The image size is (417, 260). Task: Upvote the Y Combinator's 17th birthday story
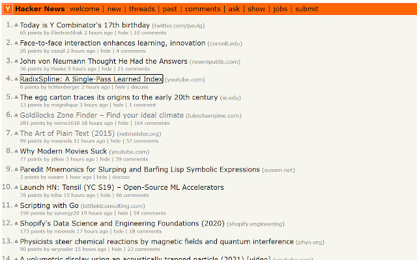(x=16, y=25)
